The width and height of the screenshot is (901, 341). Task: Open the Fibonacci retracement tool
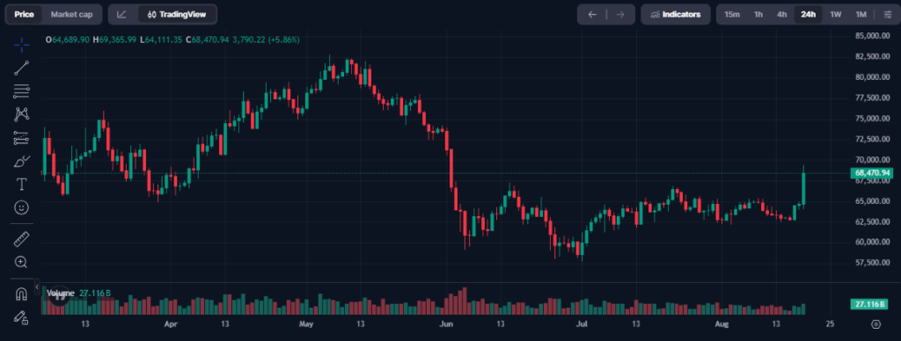[21, 91]
